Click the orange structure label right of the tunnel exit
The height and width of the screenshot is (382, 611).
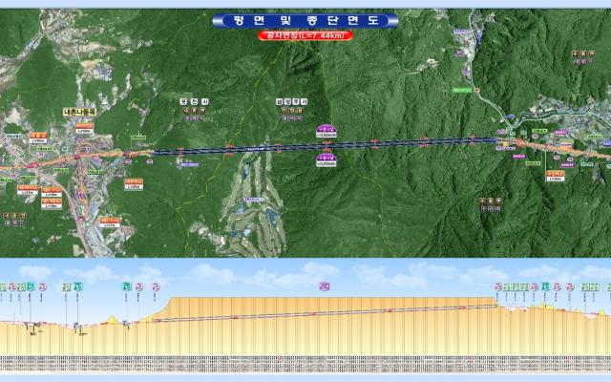coord(556,175)
